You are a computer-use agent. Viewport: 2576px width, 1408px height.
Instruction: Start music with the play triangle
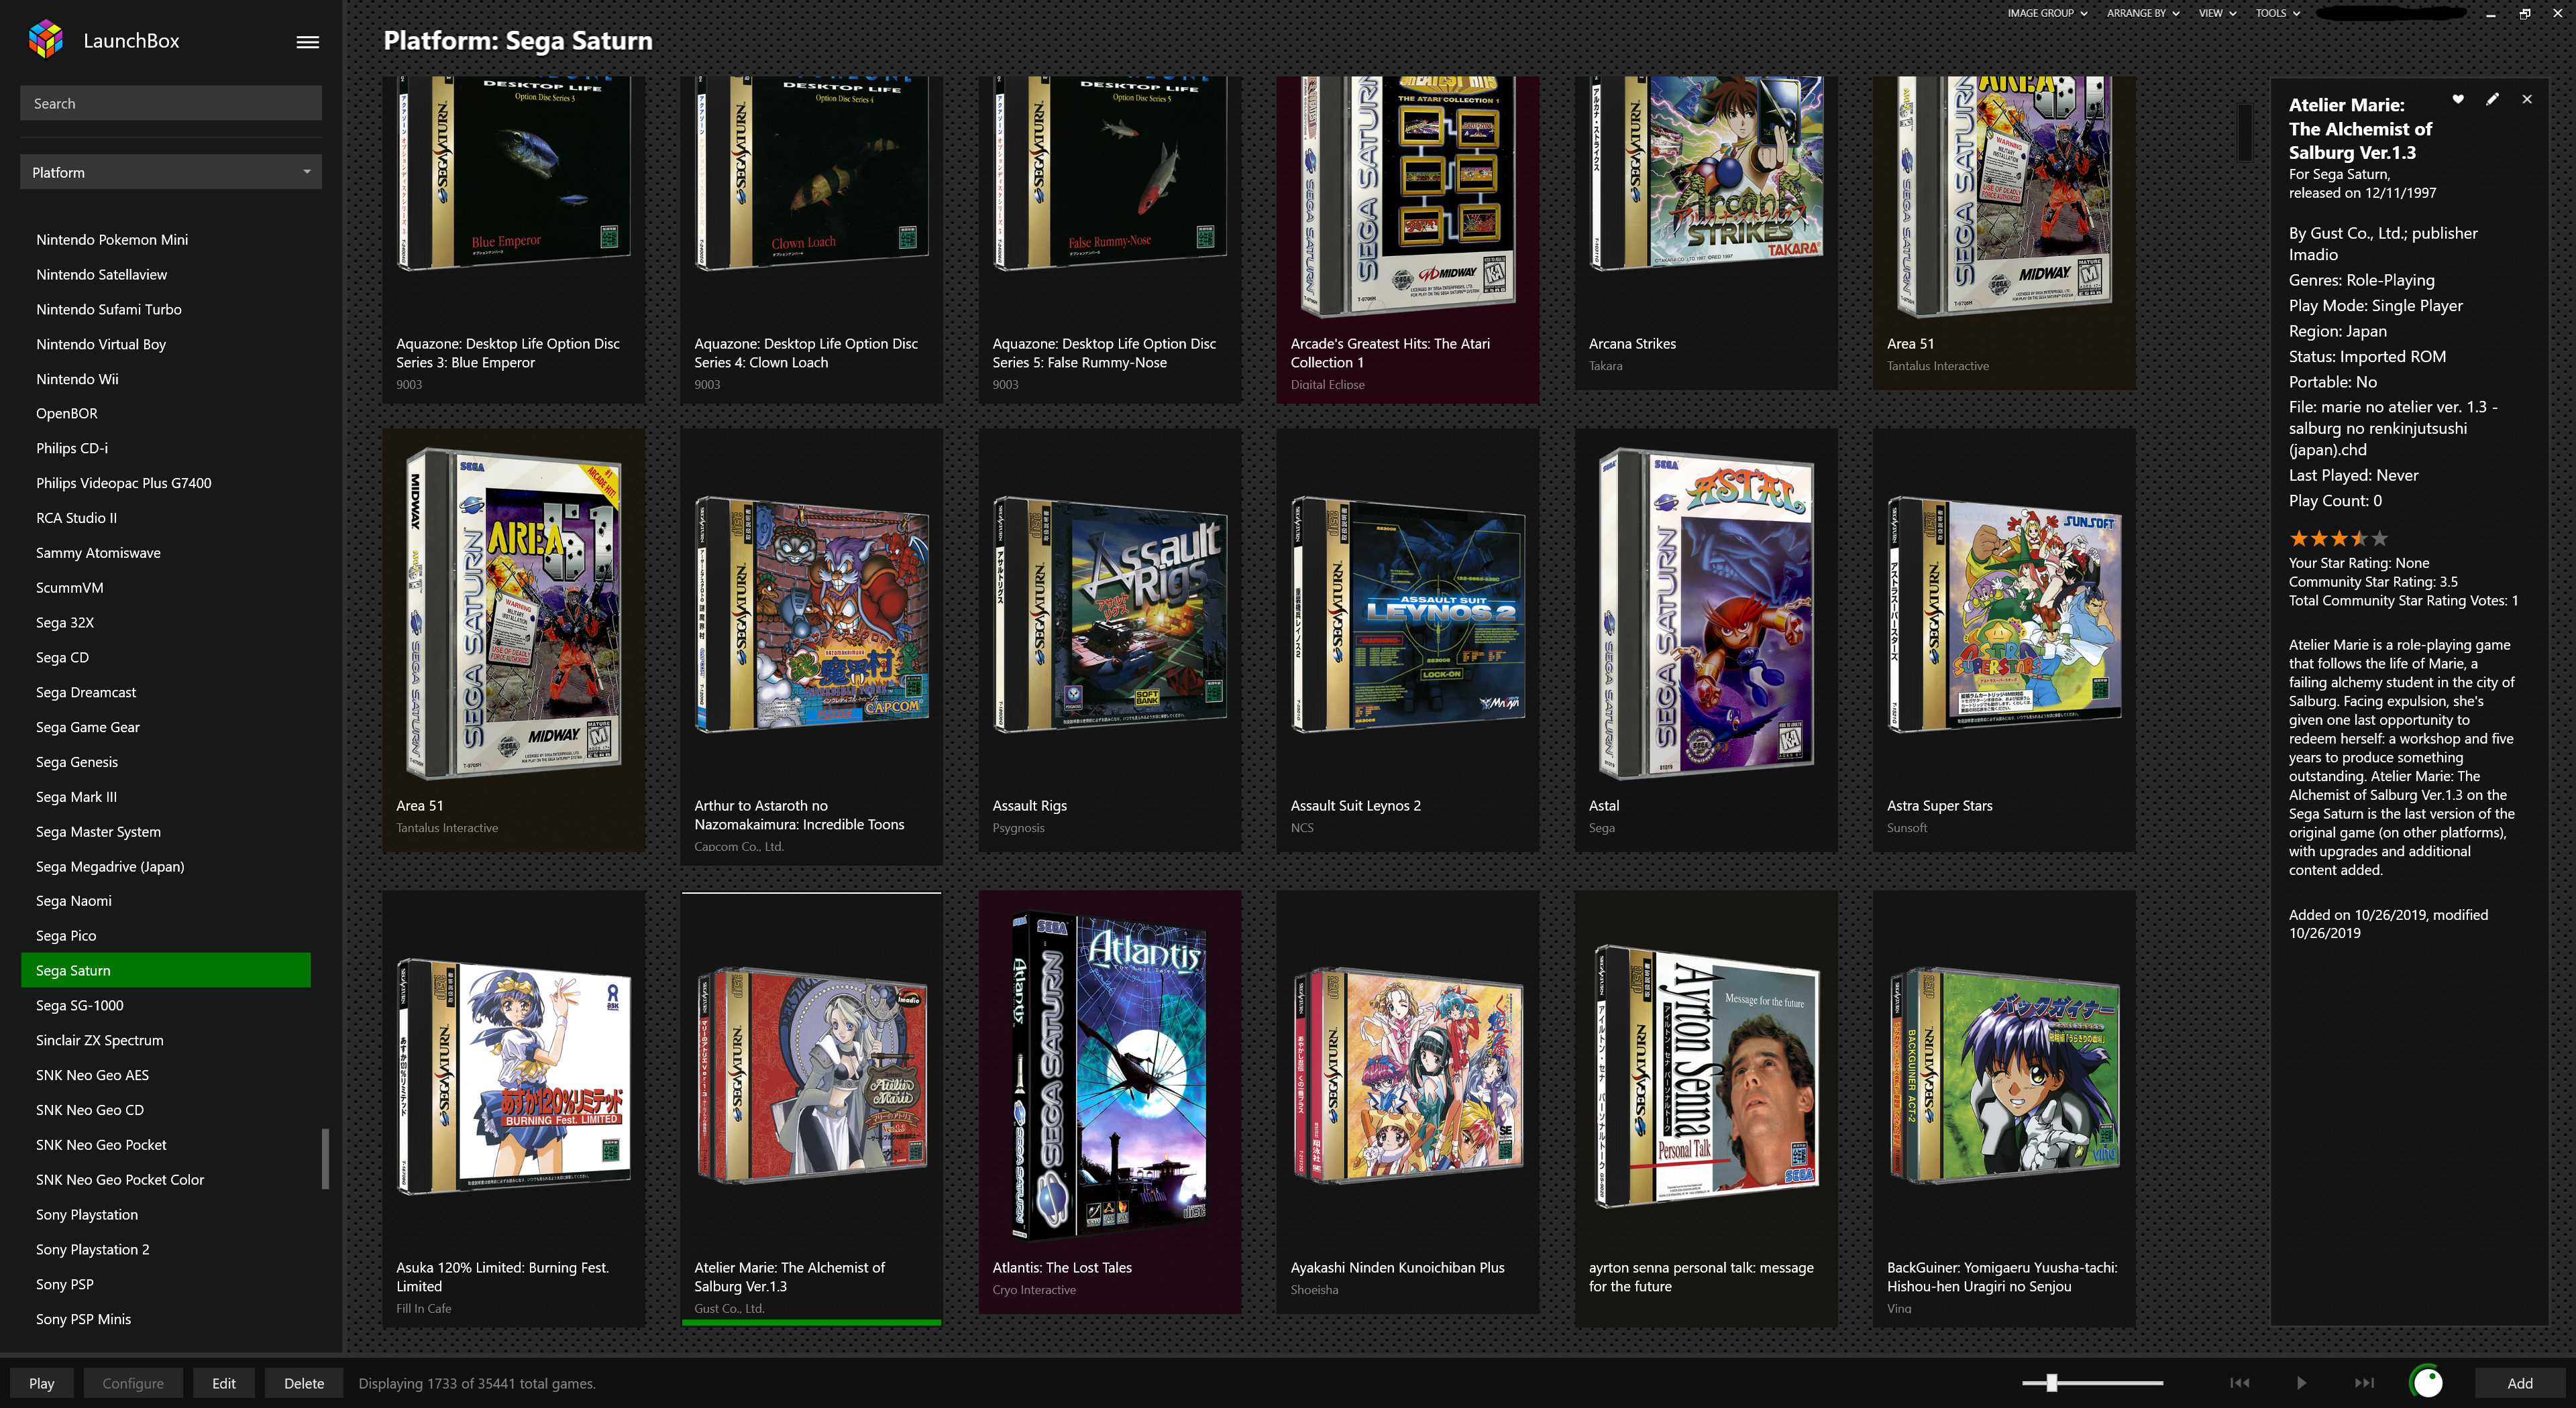[2301, 1383]
